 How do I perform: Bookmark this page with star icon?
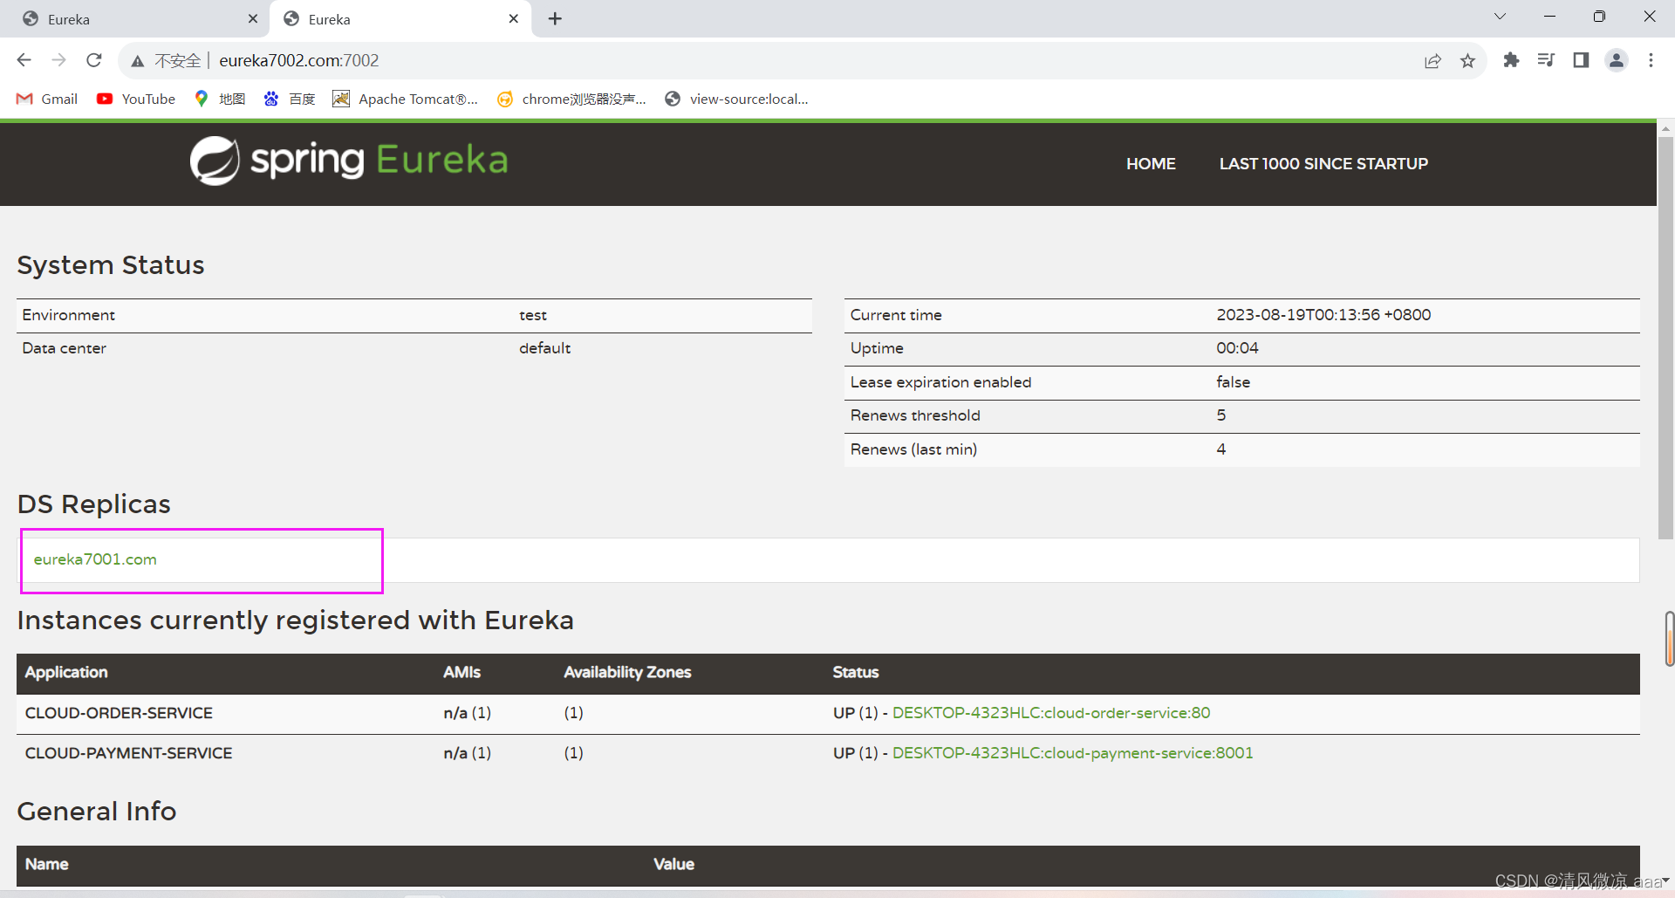[1468, 60]
